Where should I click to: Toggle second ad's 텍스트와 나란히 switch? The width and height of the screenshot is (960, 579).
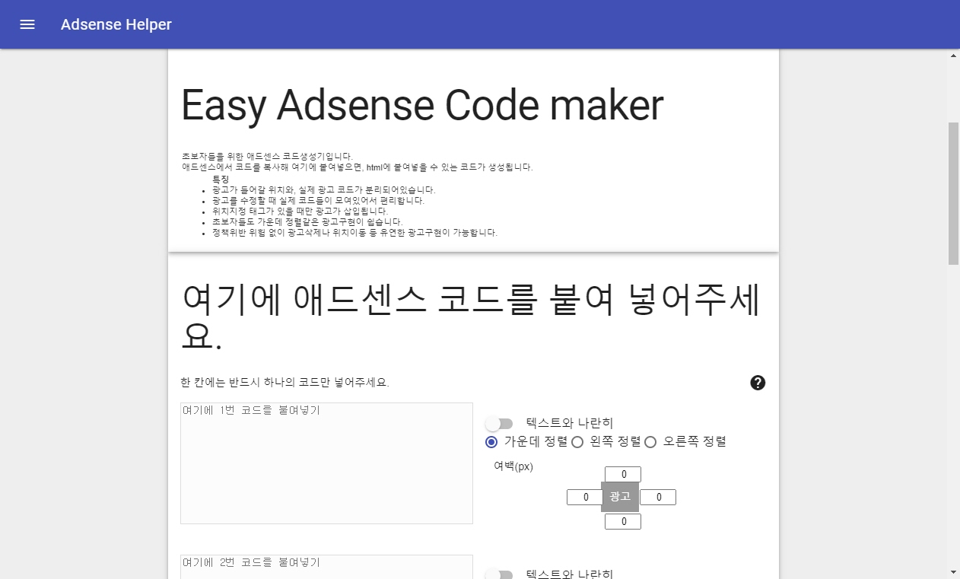(x=500, y=574)
